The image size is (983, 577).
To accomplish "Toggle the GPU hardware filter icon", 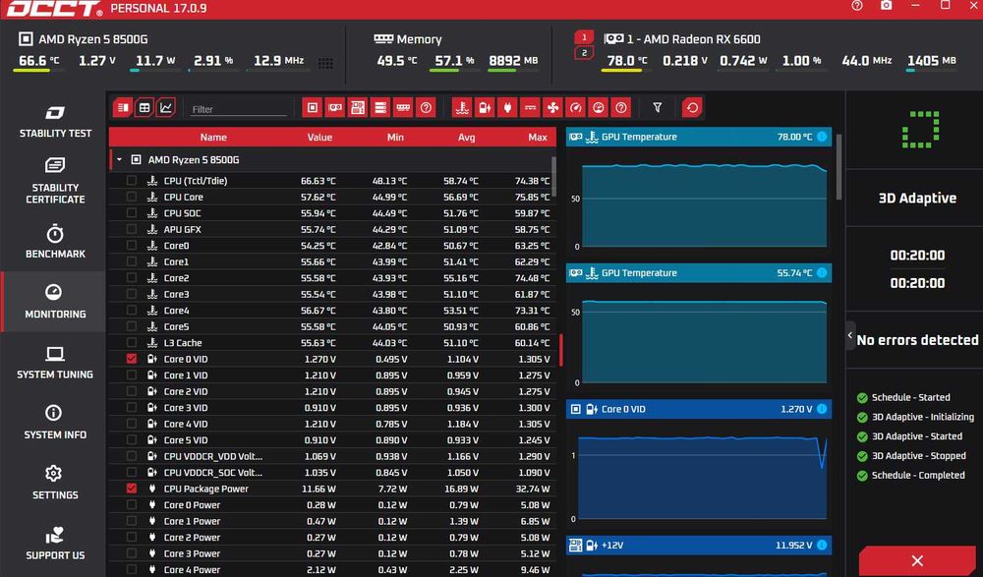I will [335, 108].
